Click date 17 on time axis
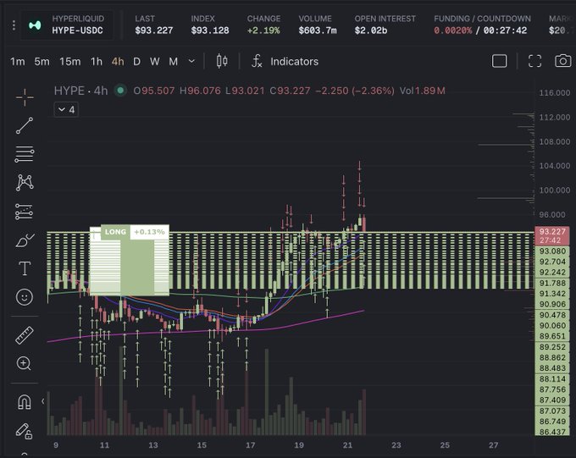This screenshot has height=458, width=576. [250, 445]
